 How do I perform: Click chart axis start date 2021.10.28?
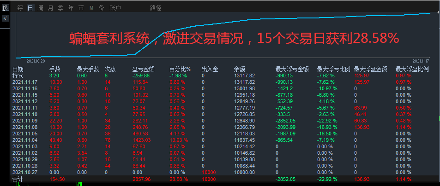pos(36,61)
